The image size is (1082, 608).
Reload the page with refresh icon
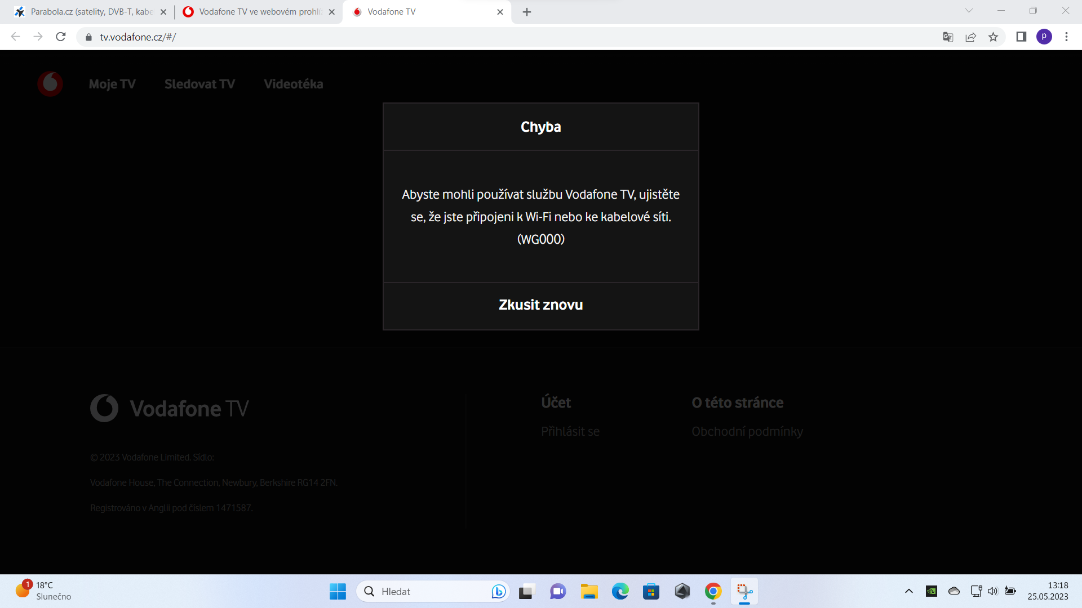point(61,37)
